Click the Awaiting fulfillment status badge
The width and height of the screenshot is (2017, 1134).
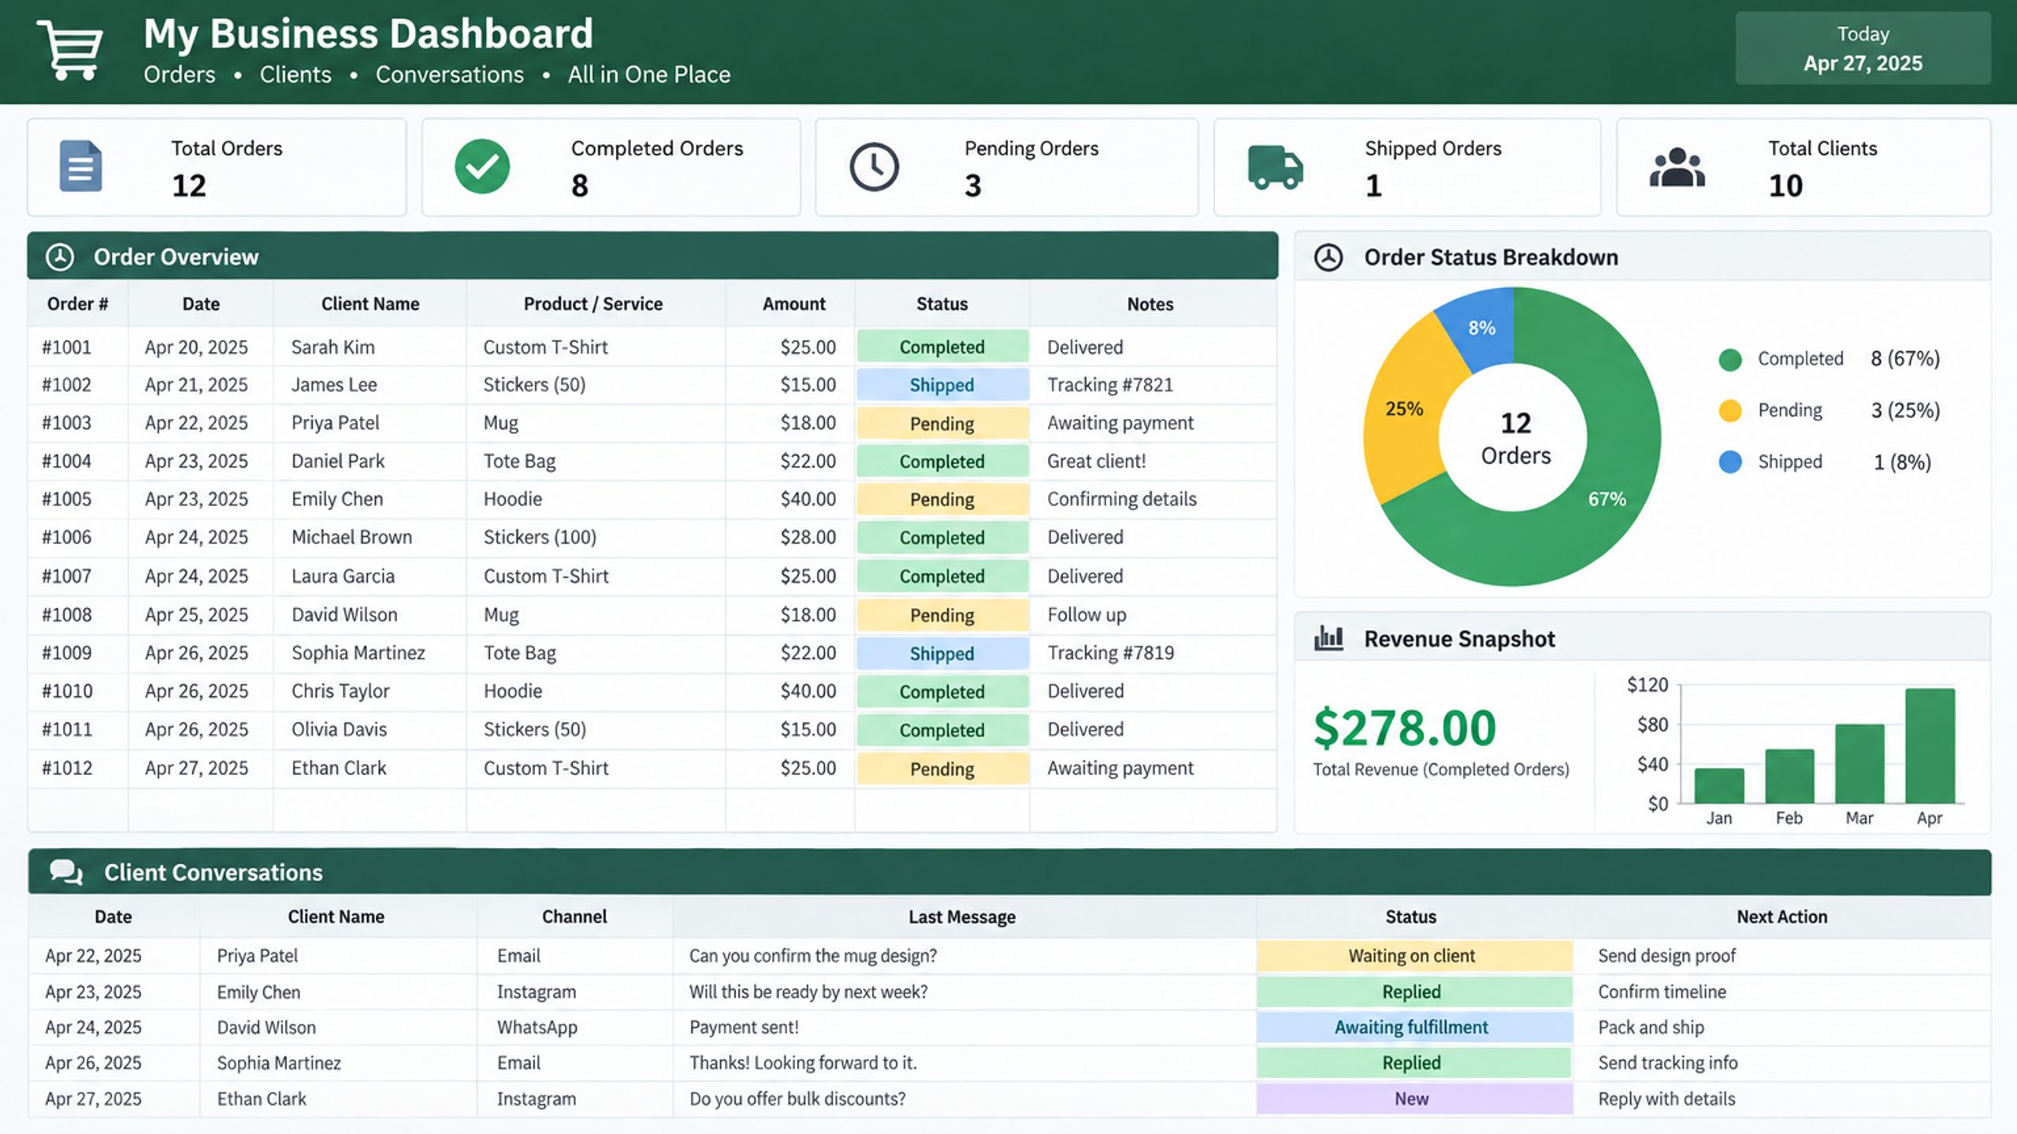[1414, 1028]
